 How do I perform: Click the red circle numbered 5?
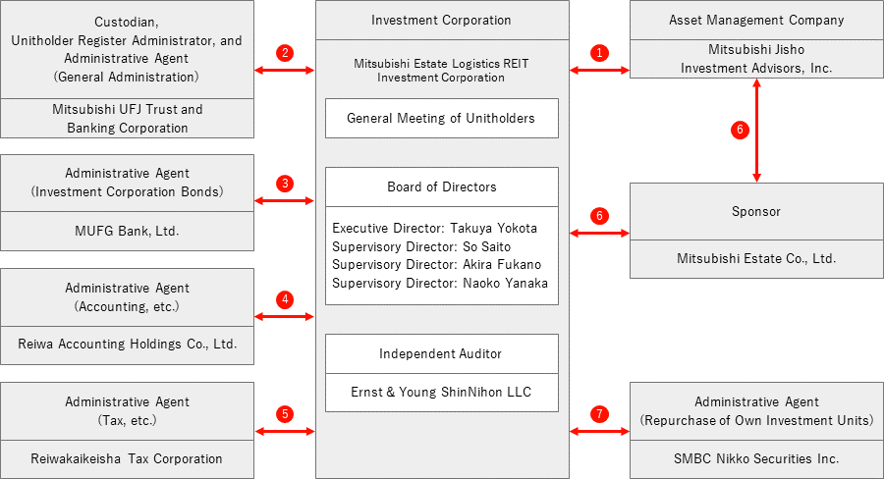285,414
